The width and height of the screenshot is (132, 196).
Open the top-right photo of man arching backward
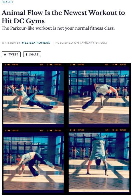pyautogui.click(x=99, y=97)
